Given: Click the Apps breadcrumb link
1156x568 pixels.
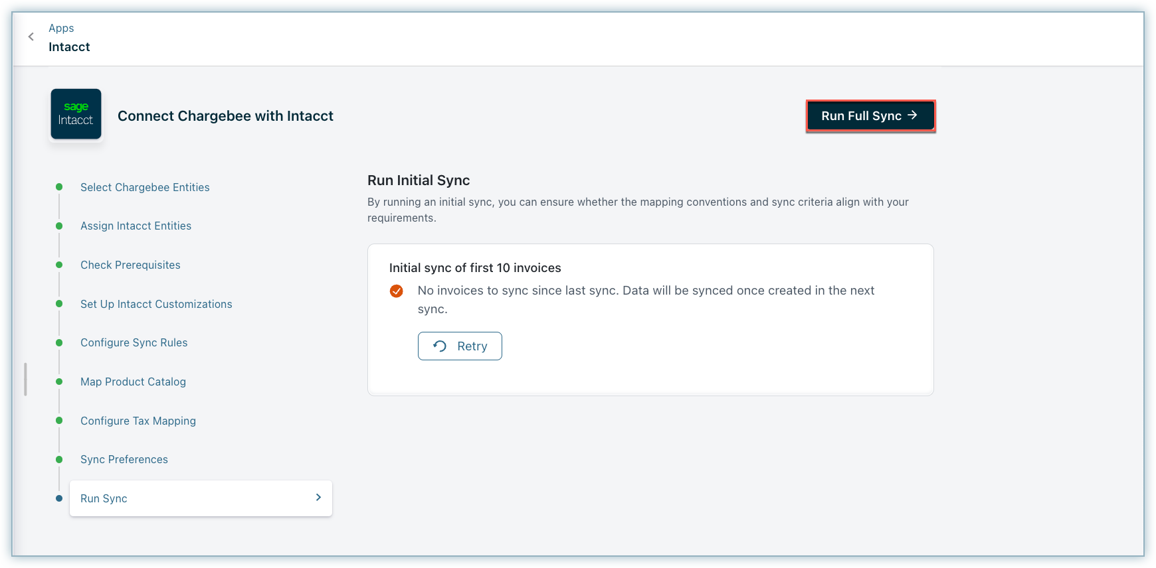Looking at the screenshot, I should tap(61, 28).
